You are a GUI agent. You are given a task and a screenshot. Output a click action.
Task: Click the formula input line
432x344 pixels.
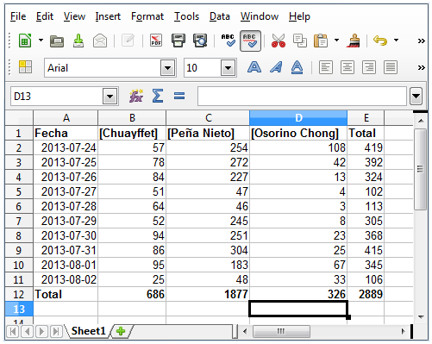302,97
